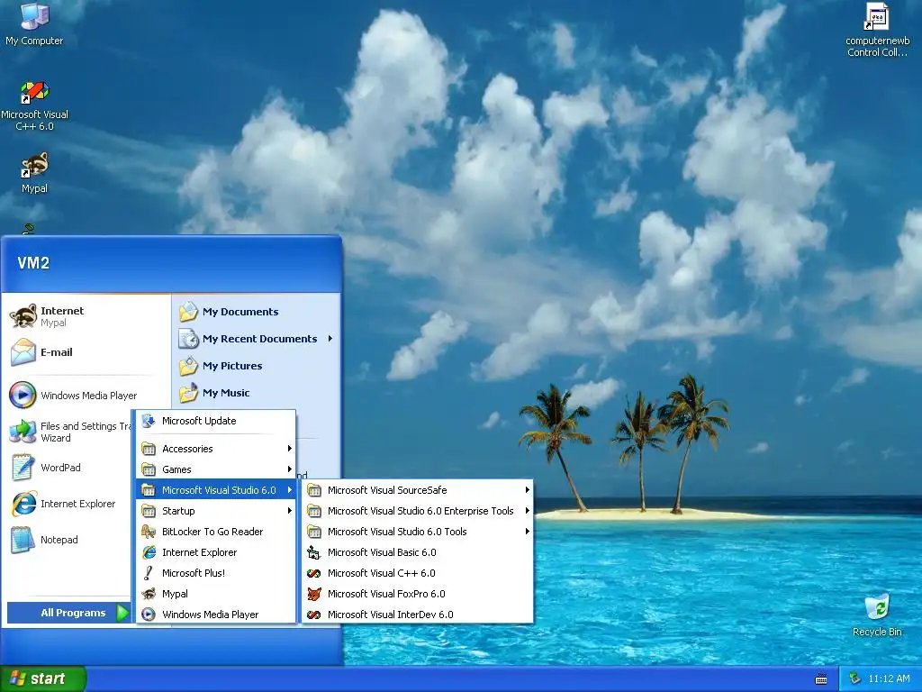Image resolution: width=922 pixels, height=692 pixels.
Task: Expand the Games program group
Action: (216, 469)
